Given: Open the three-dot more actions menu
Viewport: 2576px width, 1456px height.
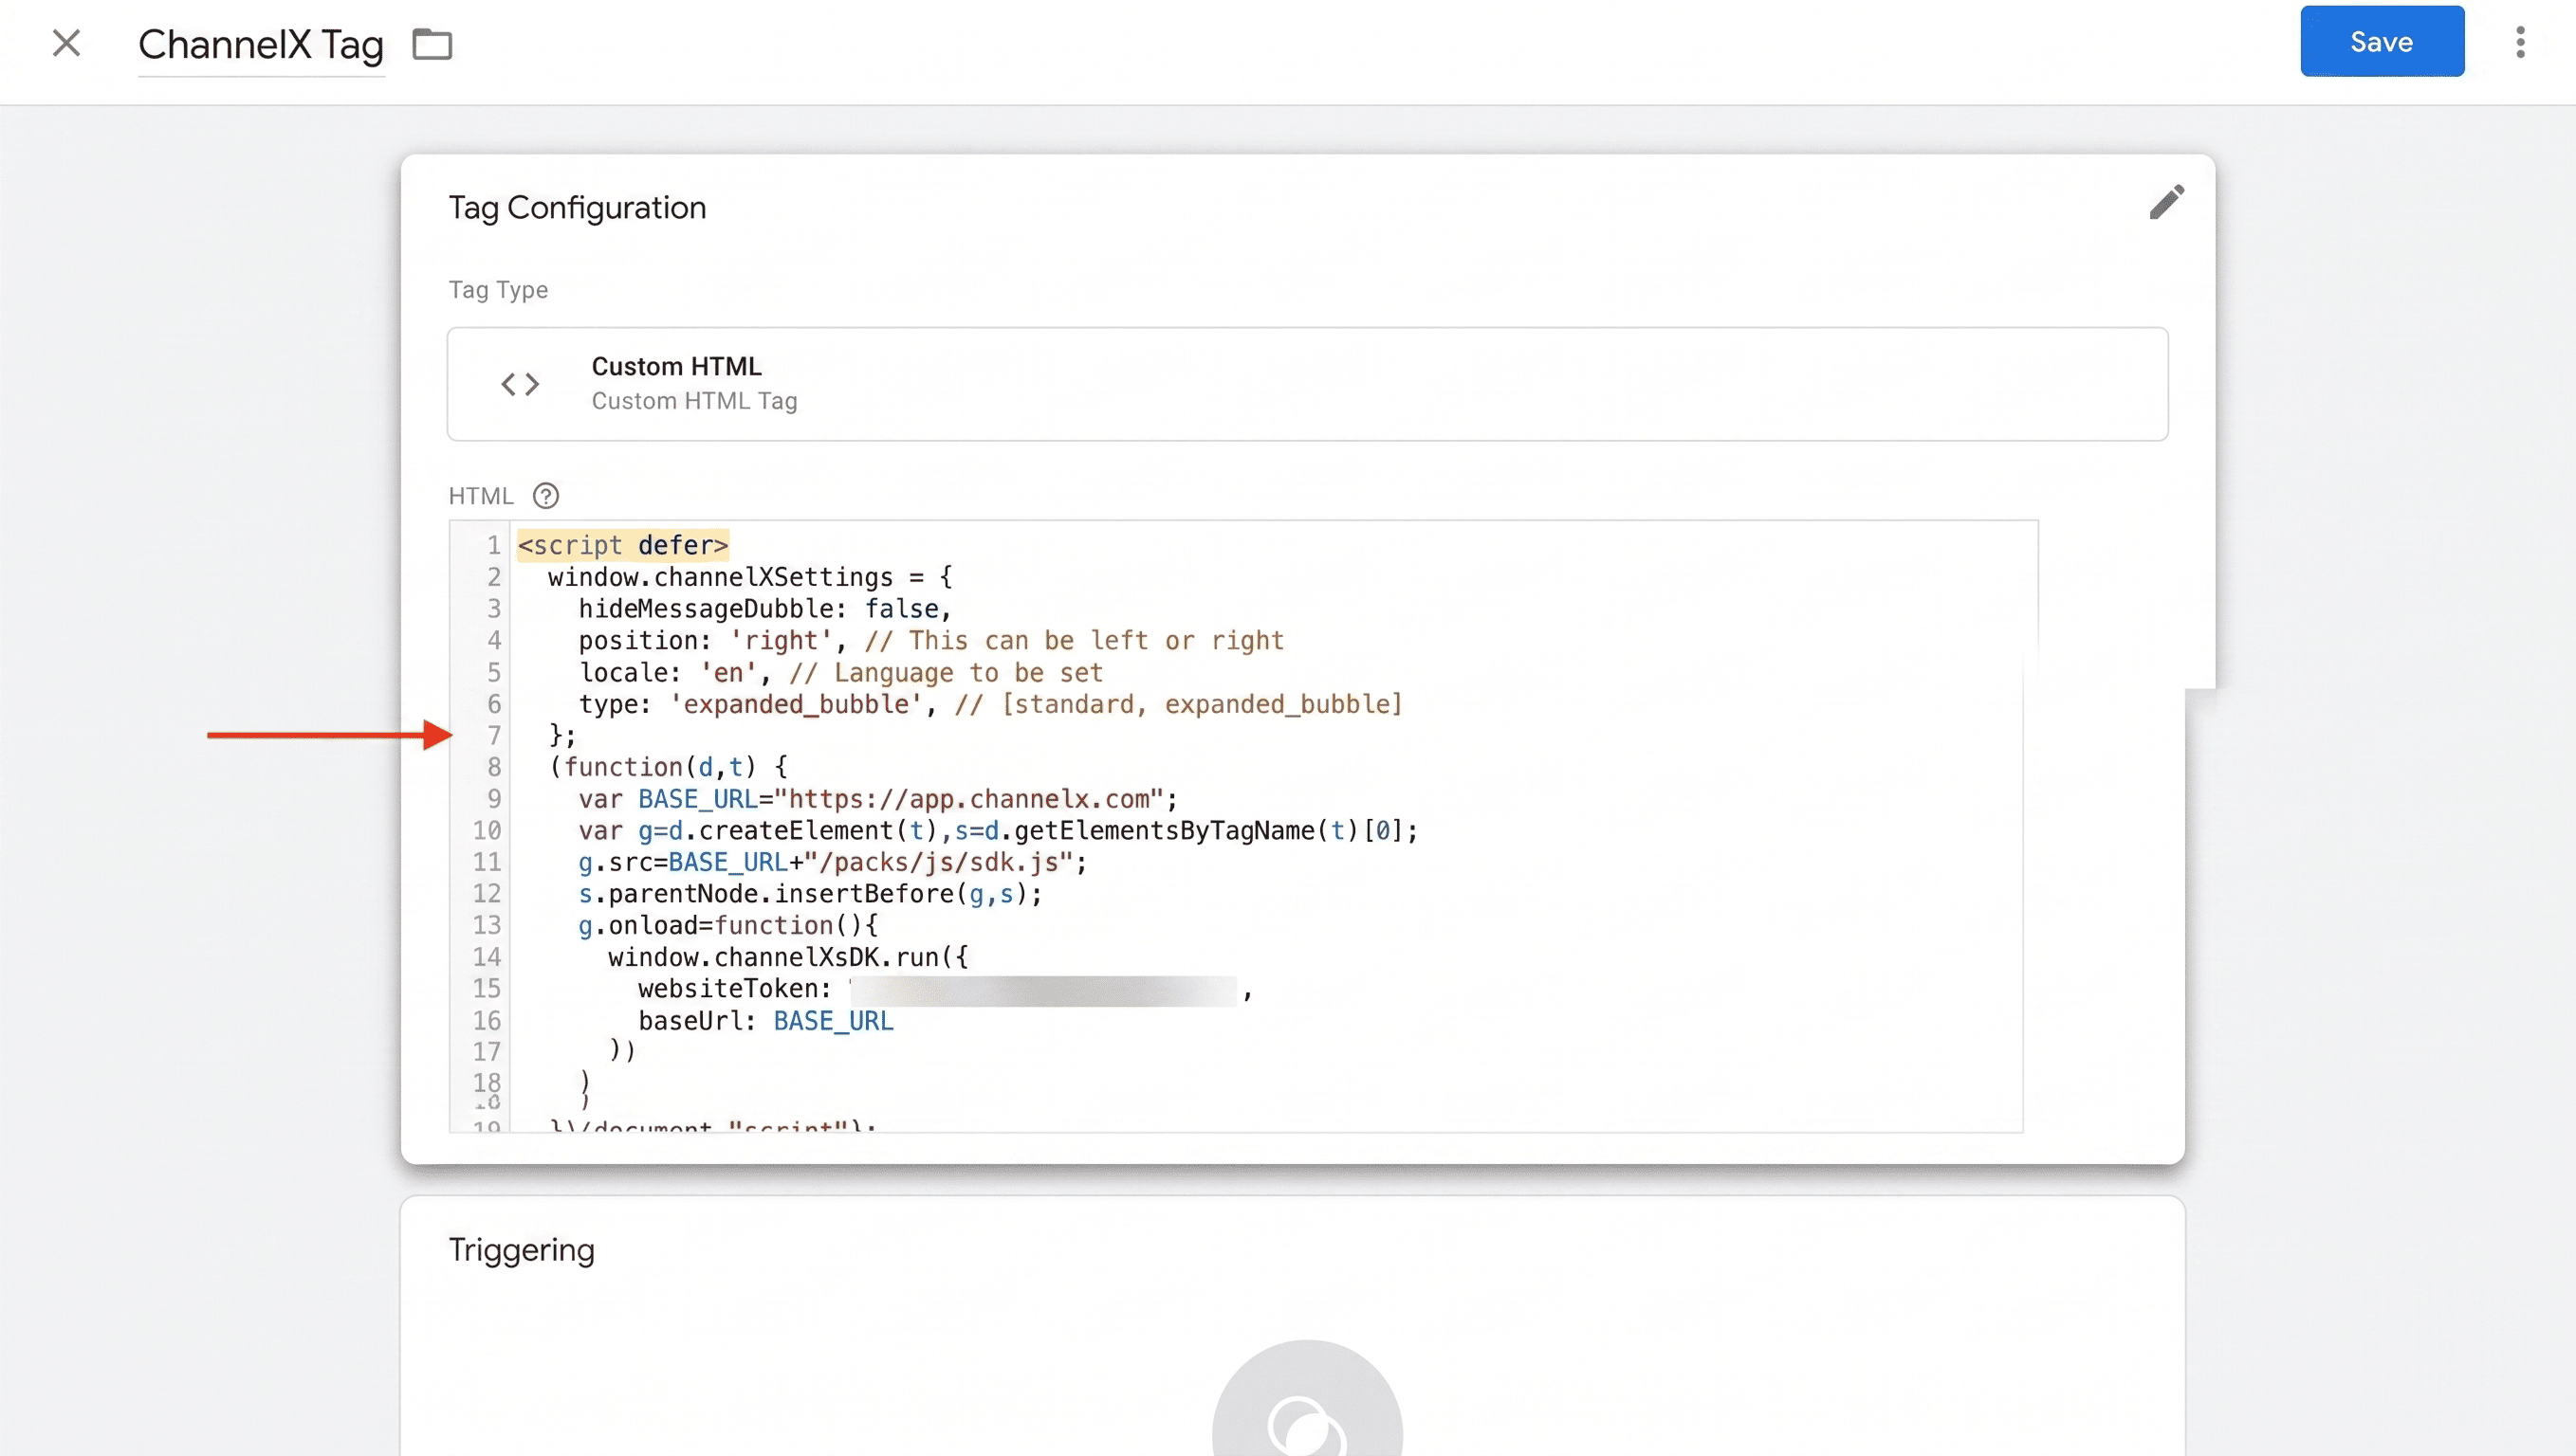Looking at the screenshot, I should point(2520,42).
